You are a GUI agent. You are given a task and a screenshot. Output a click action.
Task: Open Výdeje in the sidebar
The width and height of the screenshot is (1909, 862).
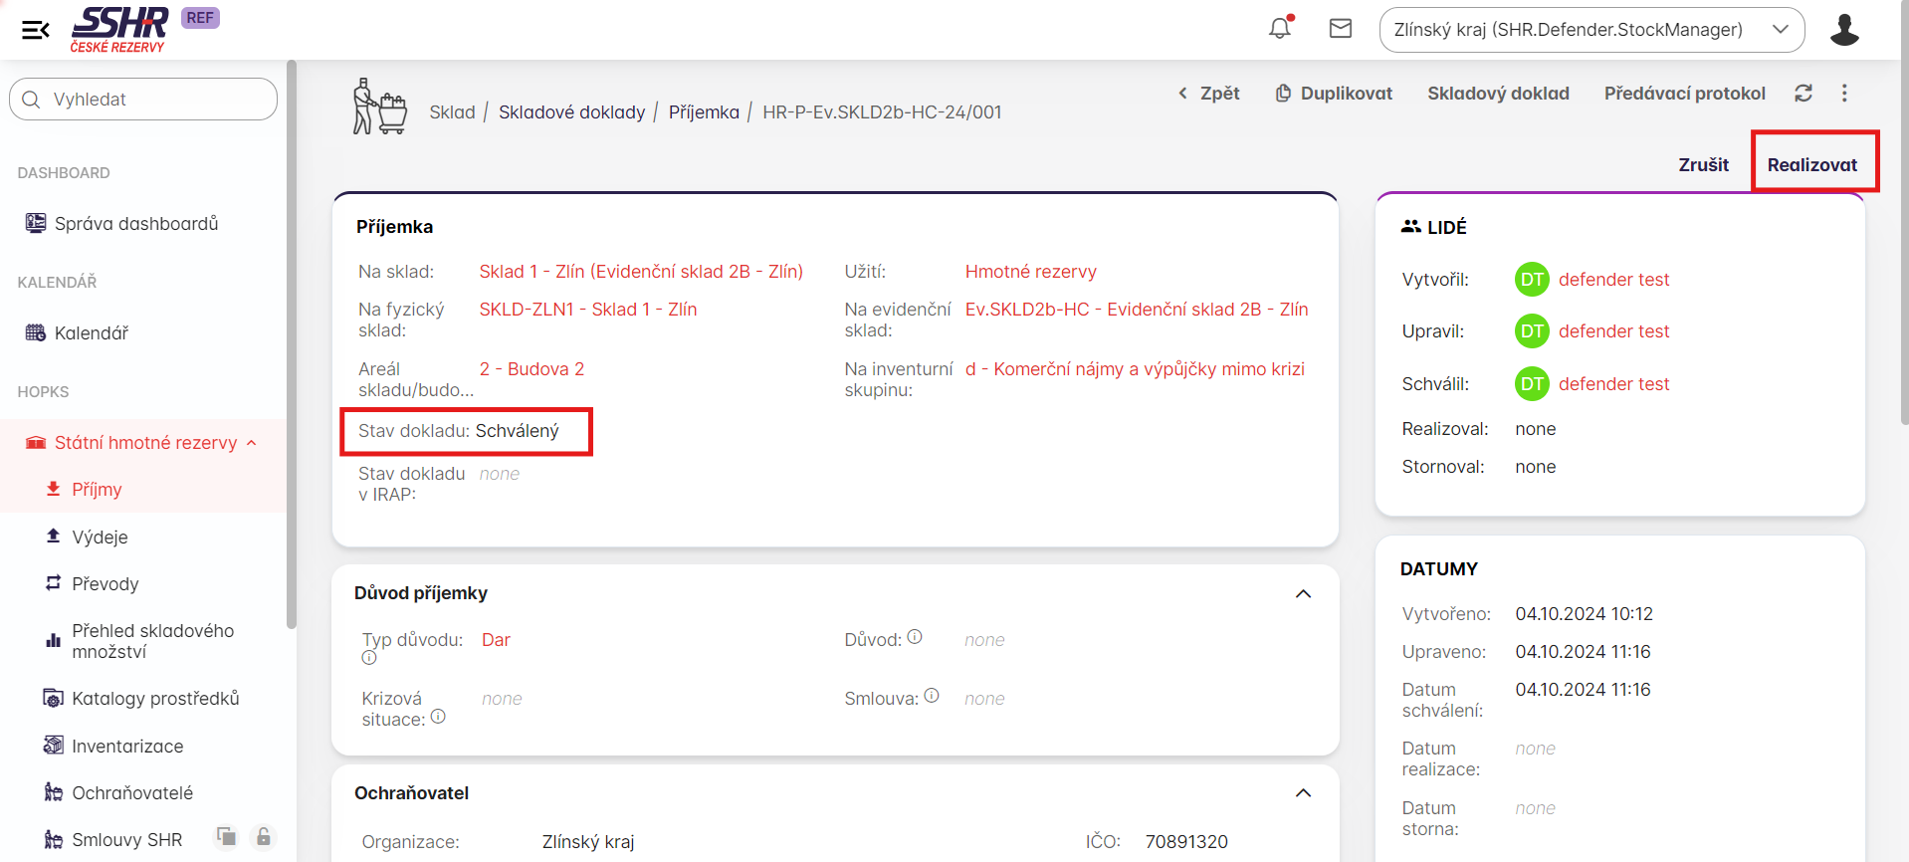coord(100,538)
